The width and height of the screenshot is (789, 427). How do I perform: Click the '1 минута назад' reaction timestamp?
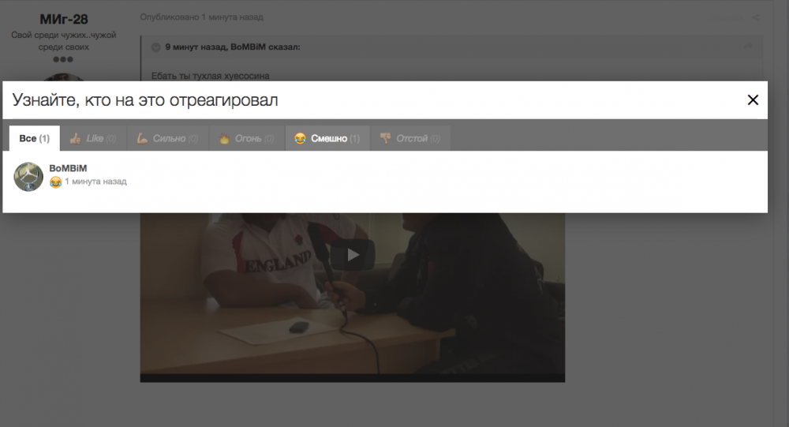tap(95, 182)
